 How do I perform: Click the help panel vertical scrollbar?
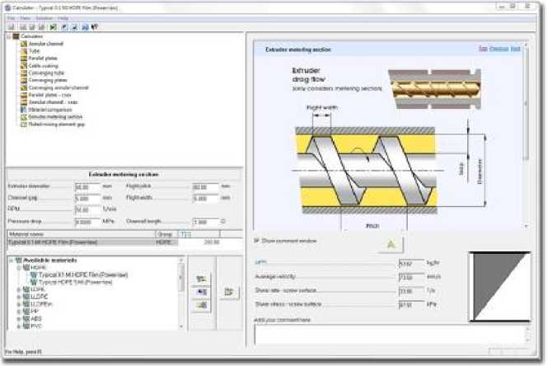pos(526,136)
